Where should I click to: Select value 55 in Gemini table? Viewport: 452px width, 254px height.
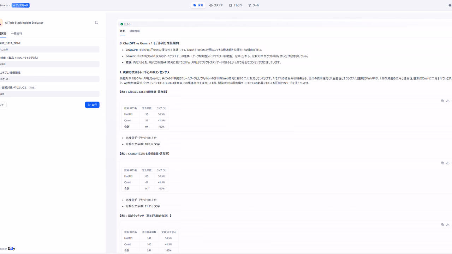click(147, 114)
